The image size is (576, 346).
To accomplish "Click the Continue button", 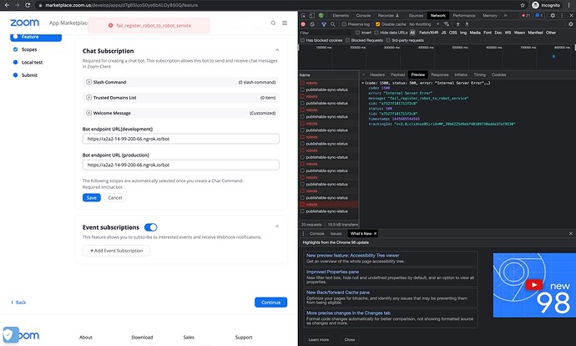I will [270, 303].
